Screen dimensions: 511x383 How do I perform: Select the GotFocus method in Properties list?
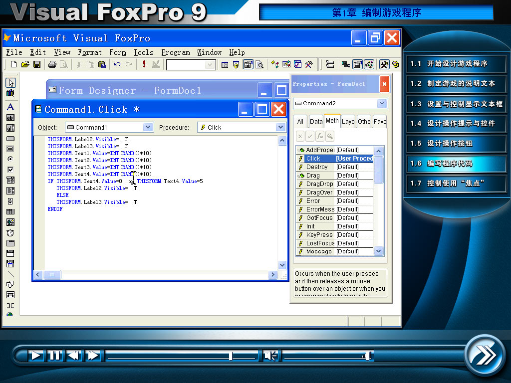tap(319, 218)
